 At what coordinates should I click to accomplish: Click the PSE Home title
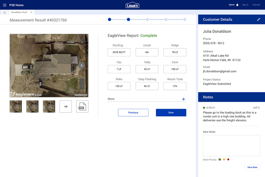(16, 5)
